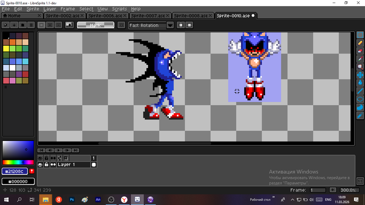This screenshot has width=365, height=205.
Task: Pick the yellow swatch in the palette
Action: tap(6, 49)
